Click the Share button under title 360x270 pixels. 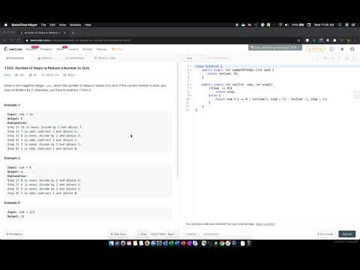pos(69,75)
